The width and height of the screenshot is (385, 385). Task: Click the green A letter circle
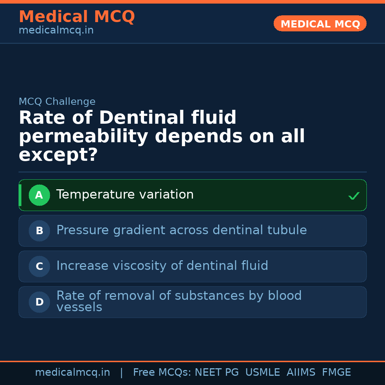coord(39,195)
